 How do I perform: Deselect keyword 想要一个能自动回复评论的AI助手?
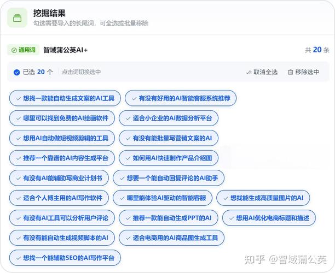coord(169,178)
